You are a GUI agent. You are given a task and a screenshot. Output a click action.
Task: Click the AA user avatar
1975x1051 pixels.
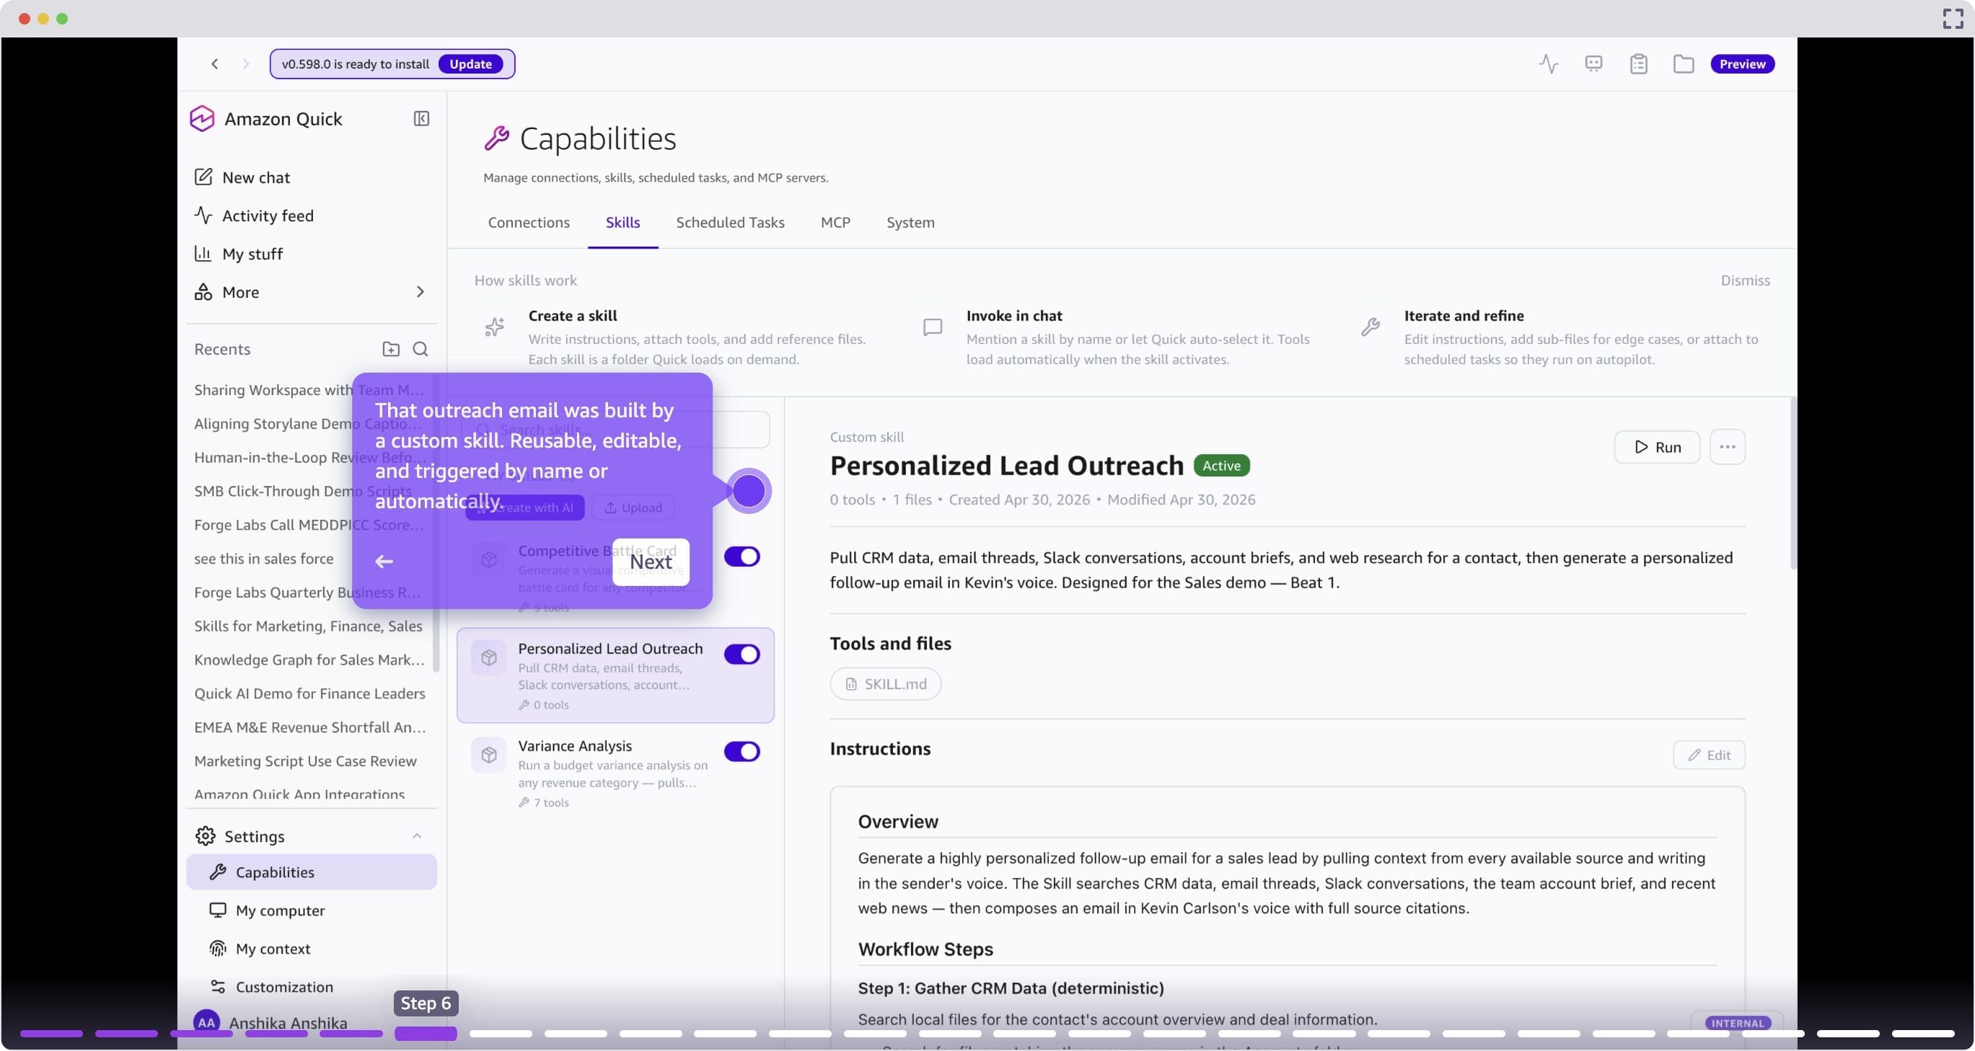[206, 1022]
